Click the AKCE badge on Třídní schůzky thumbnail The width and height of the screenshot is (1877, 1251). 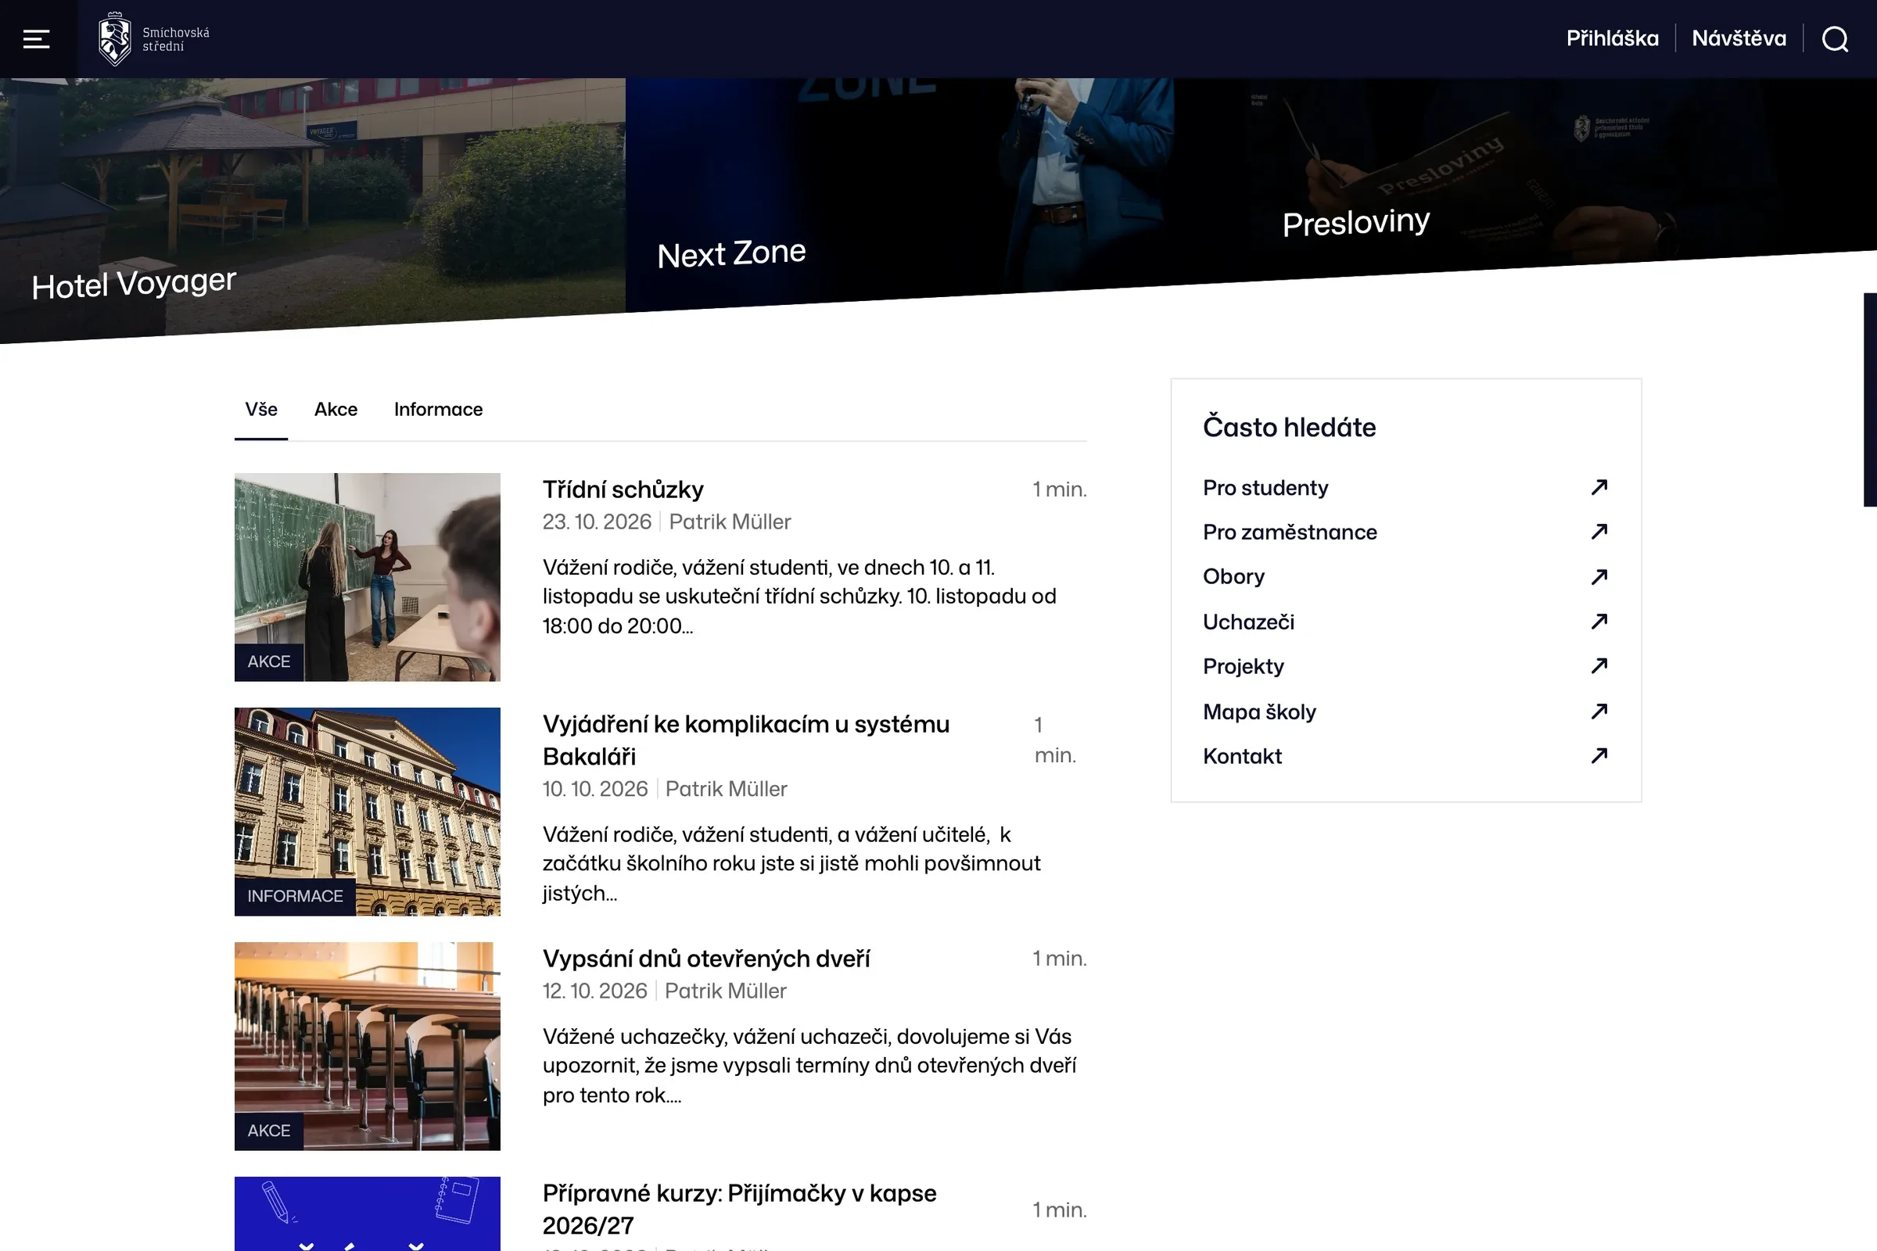[269, 661]
